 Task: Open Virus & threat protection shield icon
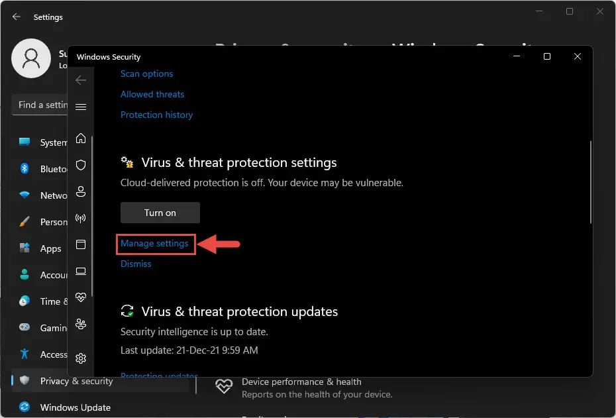click(81, 165)
